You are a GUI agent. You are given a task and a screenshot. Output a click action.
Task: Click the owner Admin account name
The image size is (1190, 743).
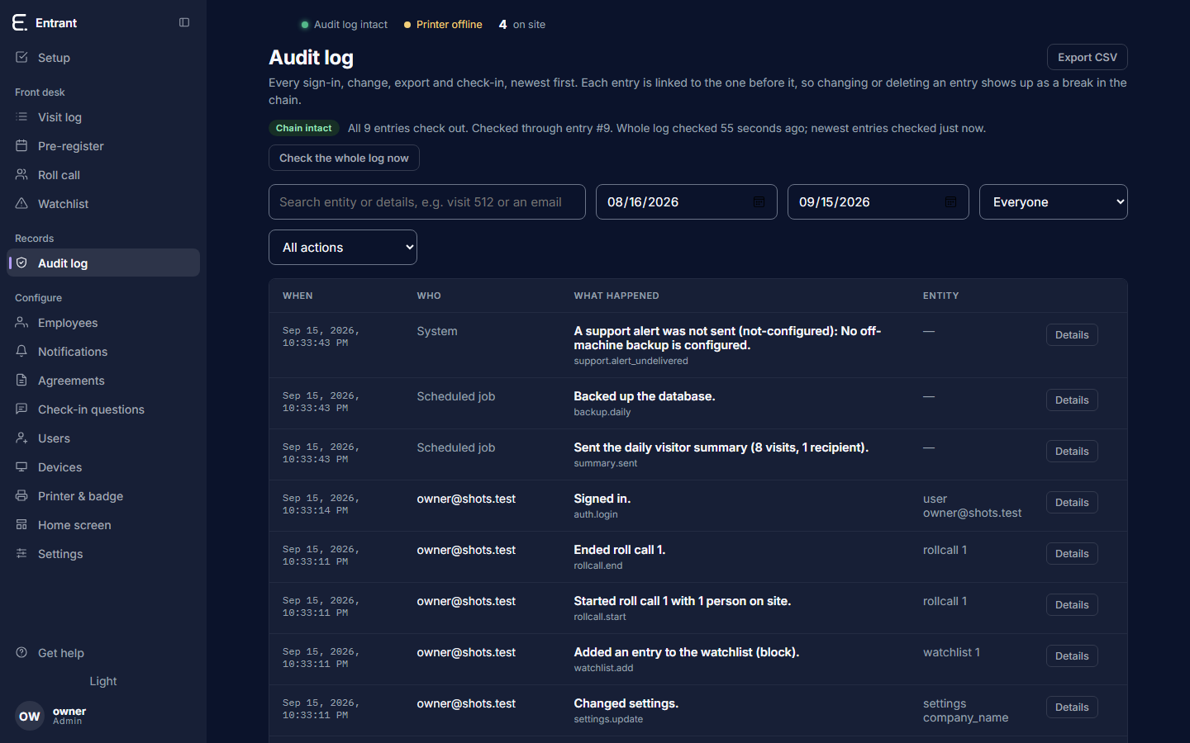point(69,716)
